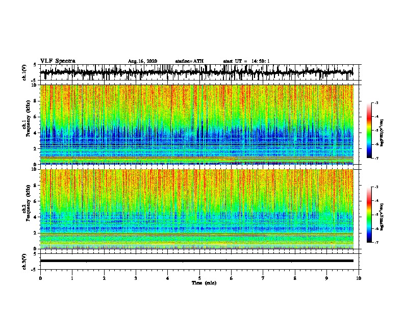
Task: Click the "station= ATH" header text
Action: point(189,61)
